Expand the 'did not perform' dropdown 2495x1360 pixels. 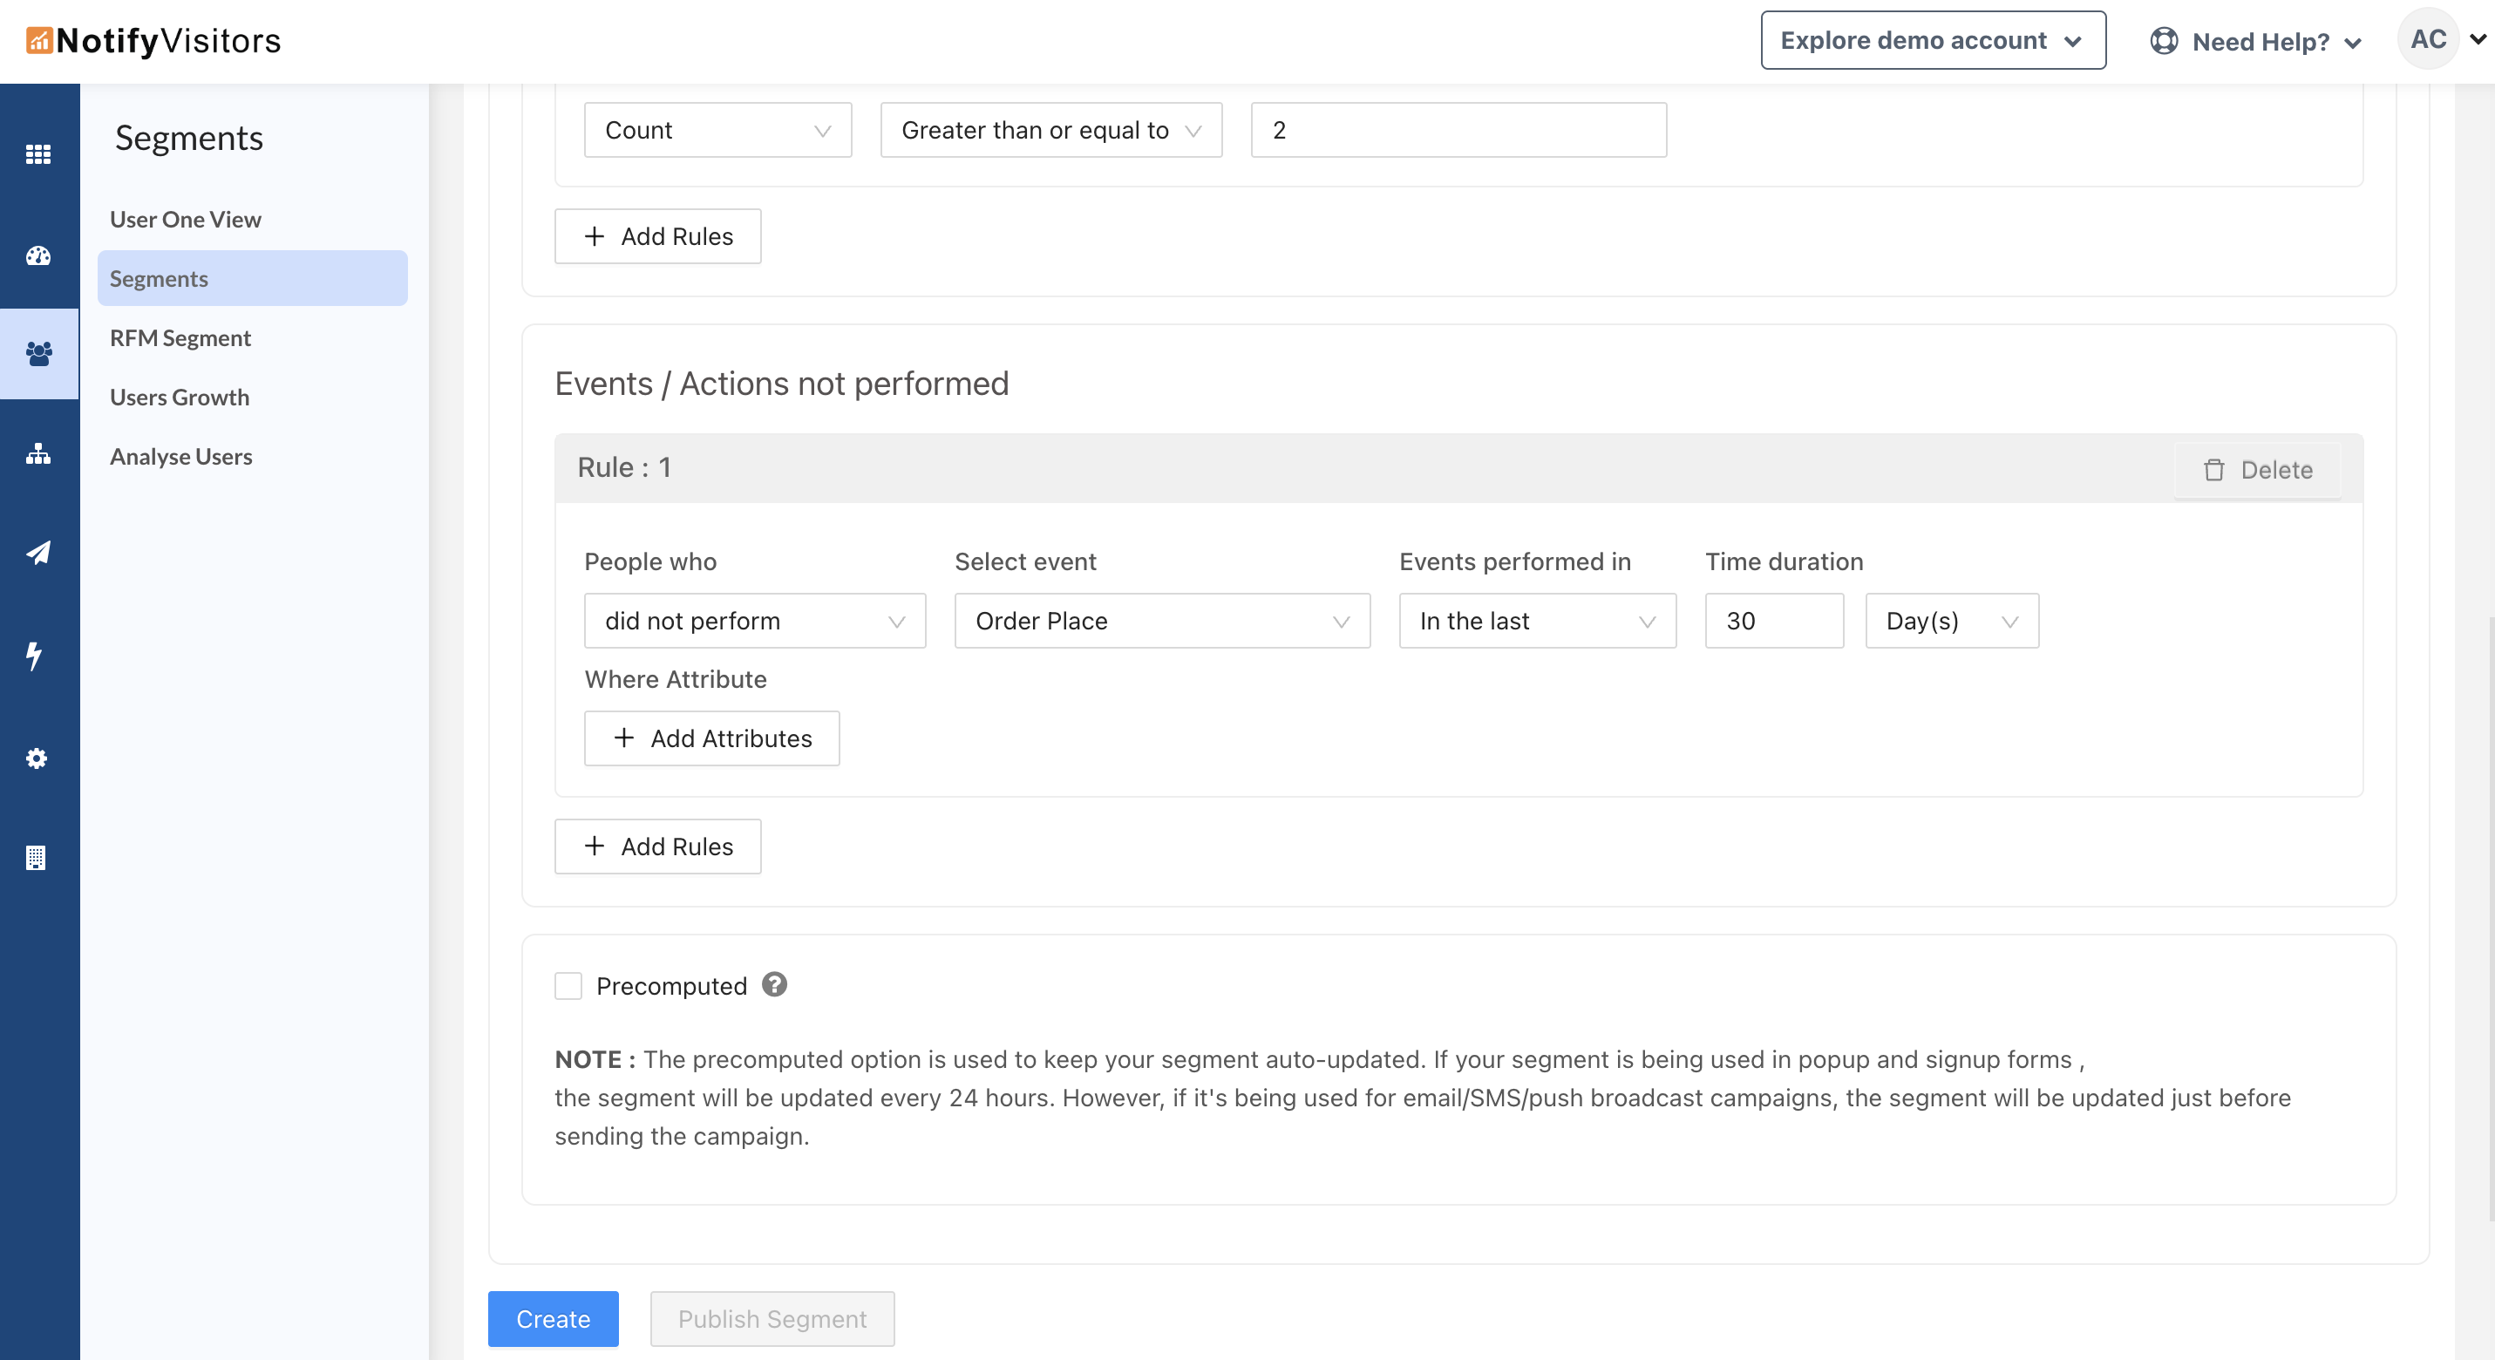(754, 621)
